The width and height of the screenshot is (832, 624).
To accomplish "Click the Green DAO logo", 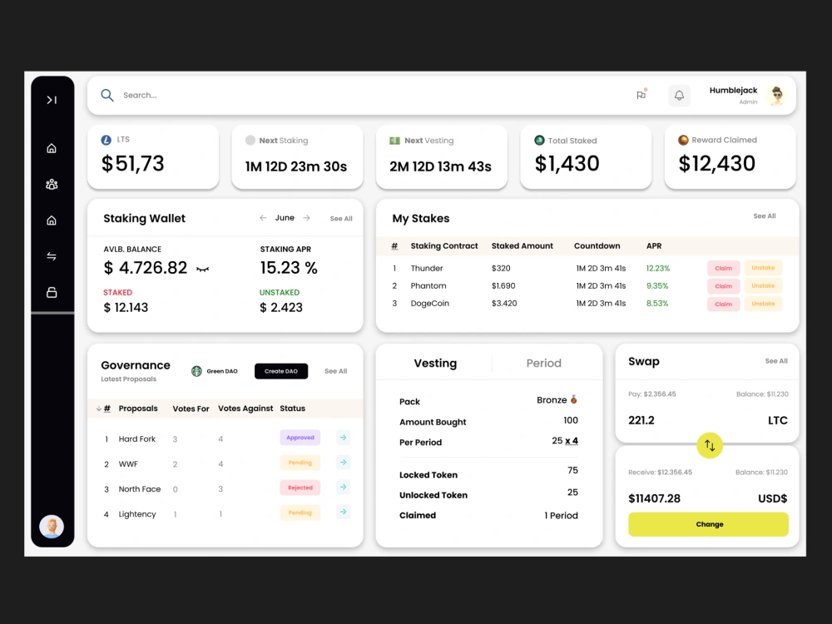I will [x=197, y=371].
